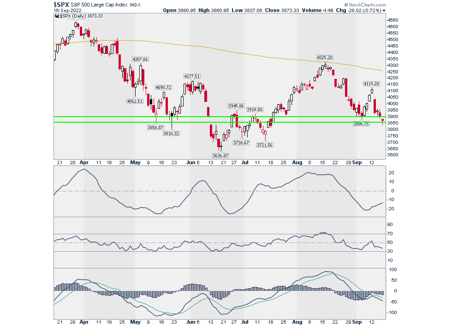Click the 4650 price axis tick
Image resolution: width=452 pixels, height=326 pixels.
[x=393, y=20]
